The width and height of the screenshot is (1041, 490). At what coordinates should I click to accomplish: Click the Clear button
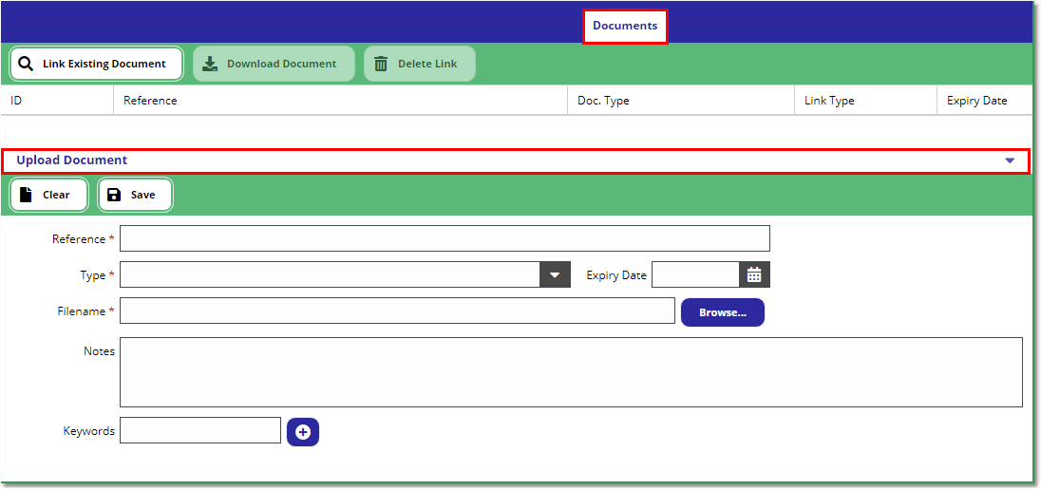tap(49, 196)
